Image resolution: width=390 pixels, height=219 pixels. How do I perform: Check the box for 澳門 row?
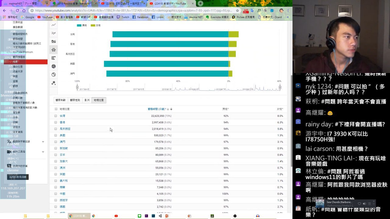coord(56,142)
